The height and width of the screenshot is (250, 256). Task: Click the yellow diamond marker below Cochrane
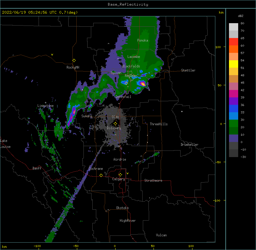click(101, 175)
